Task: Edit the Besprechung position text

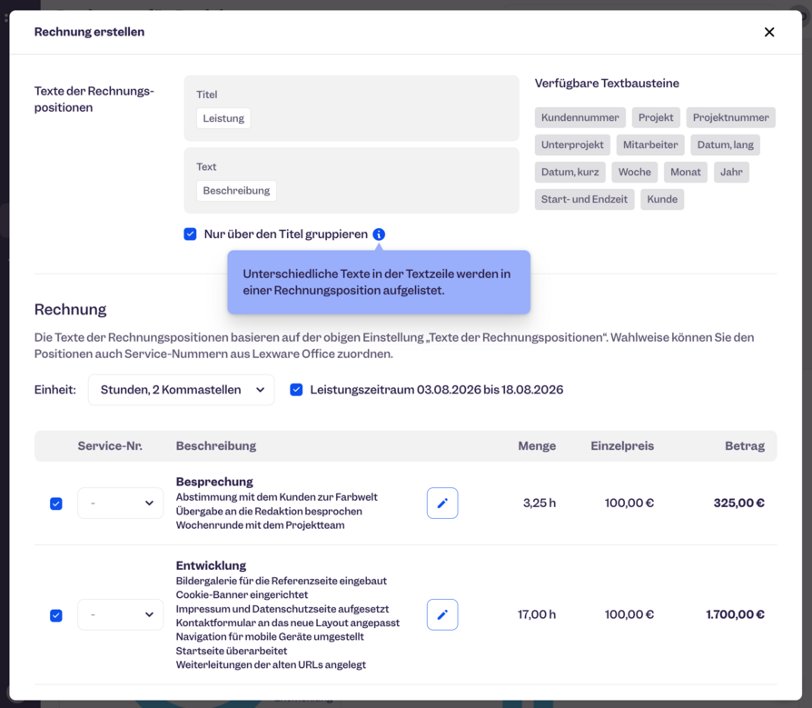Action: click(x=442, y=503)
